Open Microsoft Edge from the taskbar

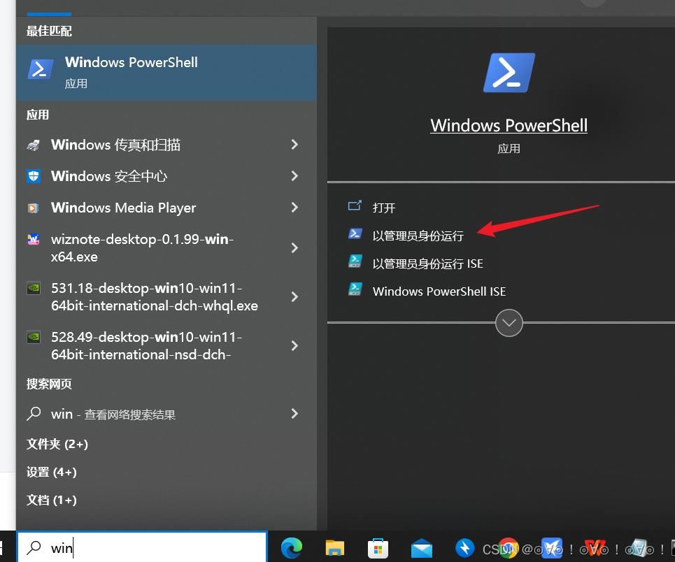point(292,548)
